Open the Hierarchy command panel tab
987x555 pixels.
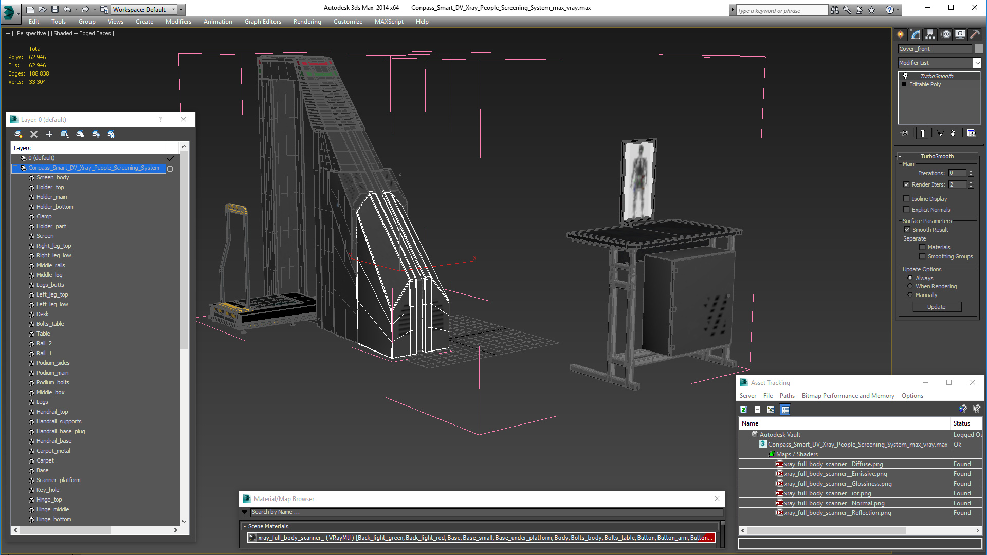coord(930,34)
